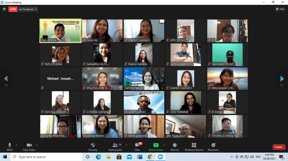Open the Reactions smiley icon
This screenshot has width=288, height=161.
pos(213,145)
